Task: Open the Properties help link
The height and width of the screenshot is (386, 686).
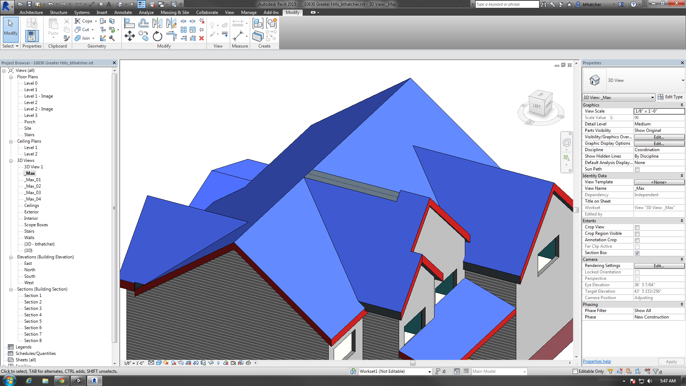Action: tap(597, 361)
